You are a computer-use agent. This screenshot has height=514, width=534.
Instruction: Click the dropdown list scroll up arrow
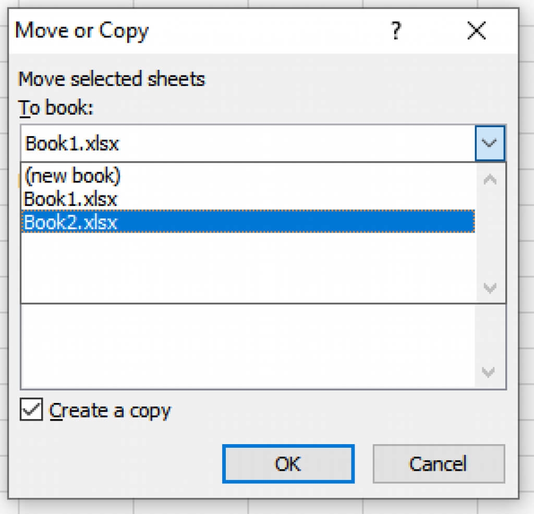coord(490,180)
